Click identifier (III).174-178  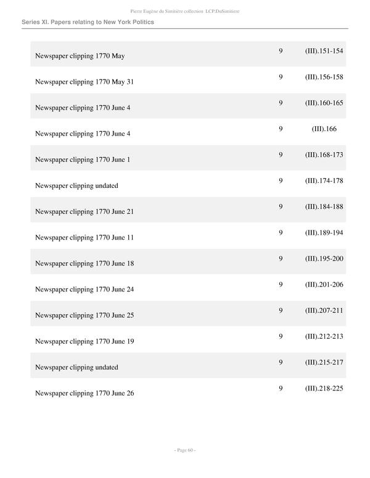pyautogui.click(x=324, y=180)
